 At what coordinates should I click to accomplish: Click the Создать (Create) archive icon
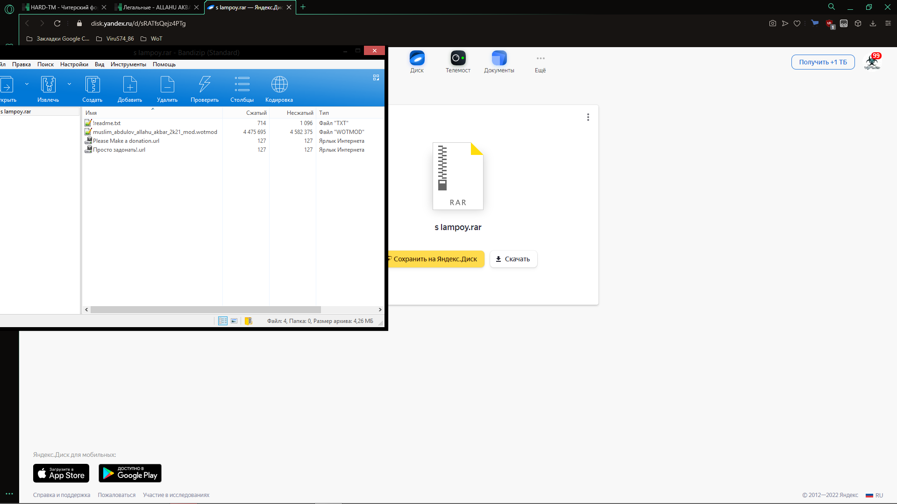[93, 84]
